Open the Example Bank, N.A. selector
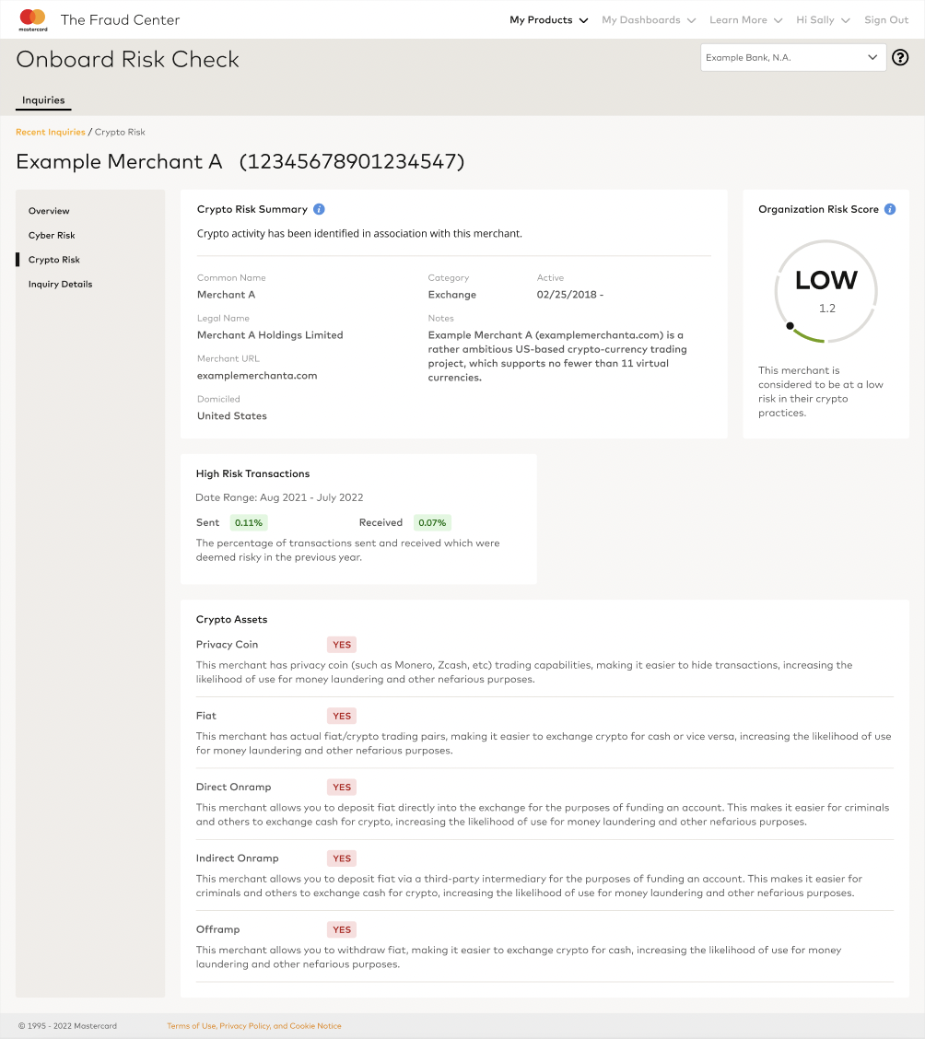 [x=791, y=58]
